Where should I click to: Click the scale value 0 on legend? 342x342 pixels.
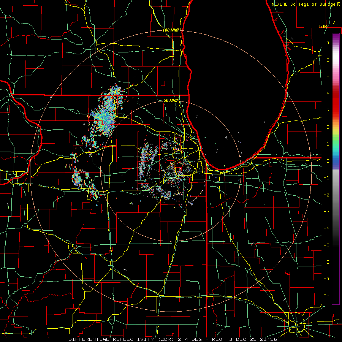point(328,161)
